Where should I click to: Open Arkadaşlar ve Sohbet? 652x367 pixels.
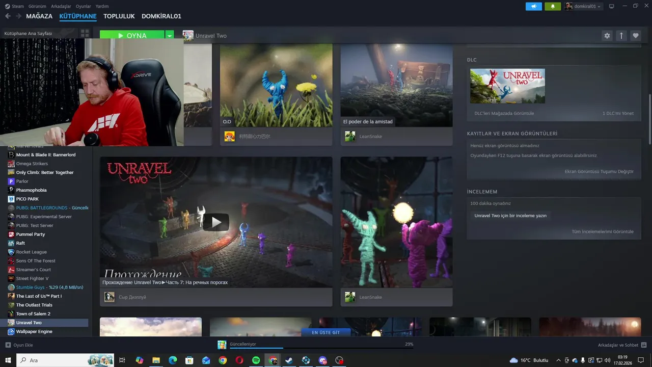tap(622, 345)
